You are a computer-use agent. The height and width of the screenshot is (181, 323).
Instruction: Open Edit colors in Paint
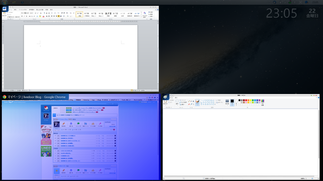tap(263, 103)
